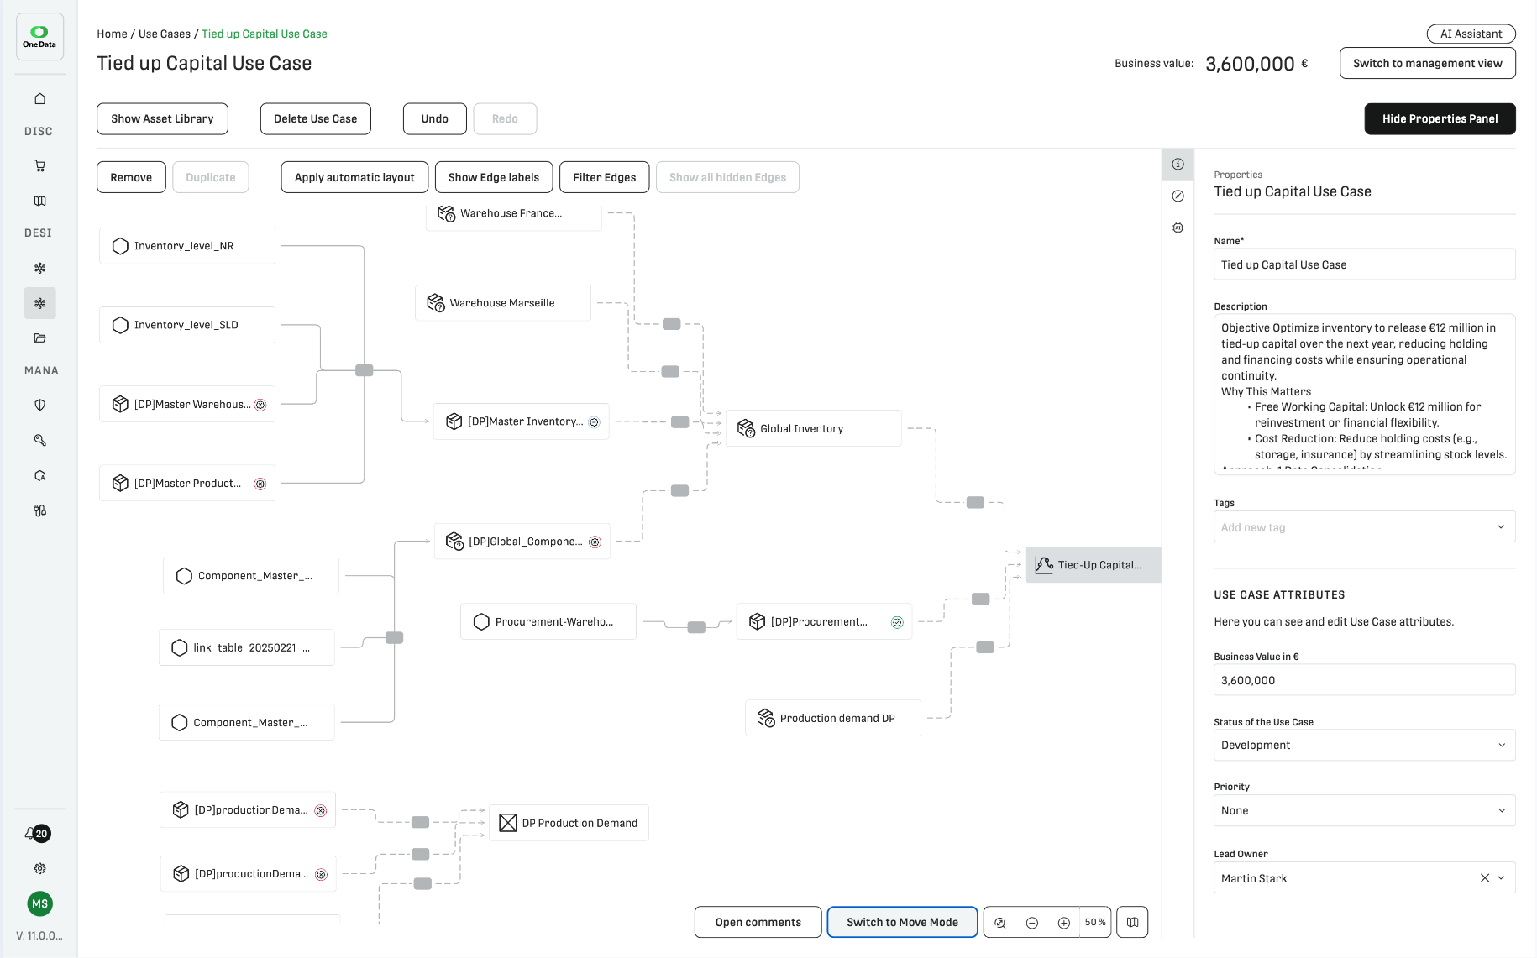Click into the Business Value in € field

[x=1364, y=681]
